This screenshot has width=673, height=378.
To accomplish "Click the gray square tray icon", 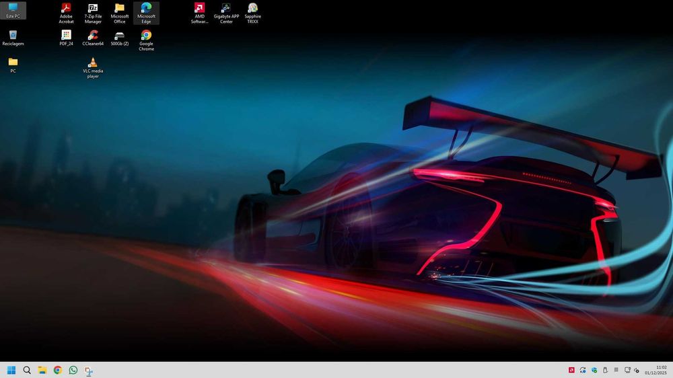I will coord(616,369).
